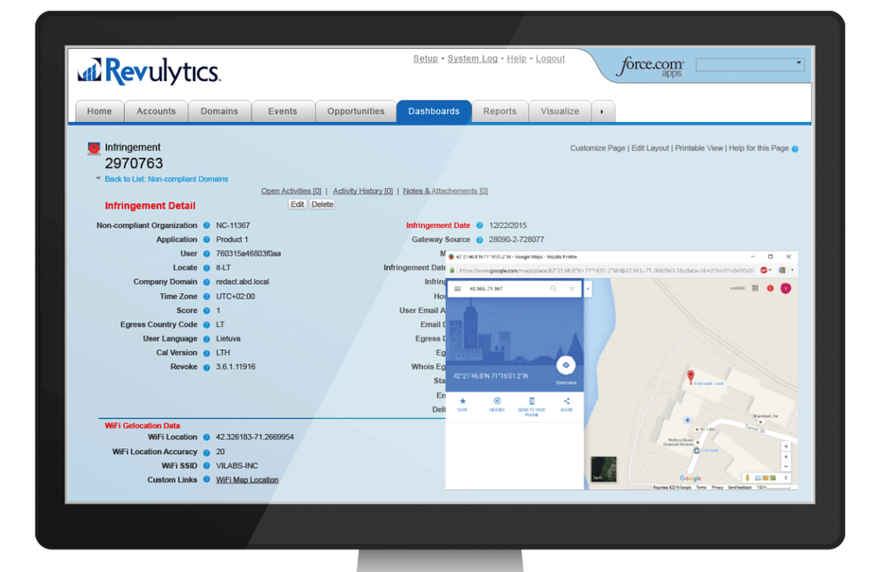Image resolution: width=892 pixels, height=572 pixels.
Task: Expand more tabs arrow after Visualize
Action: tap(602, 111)
